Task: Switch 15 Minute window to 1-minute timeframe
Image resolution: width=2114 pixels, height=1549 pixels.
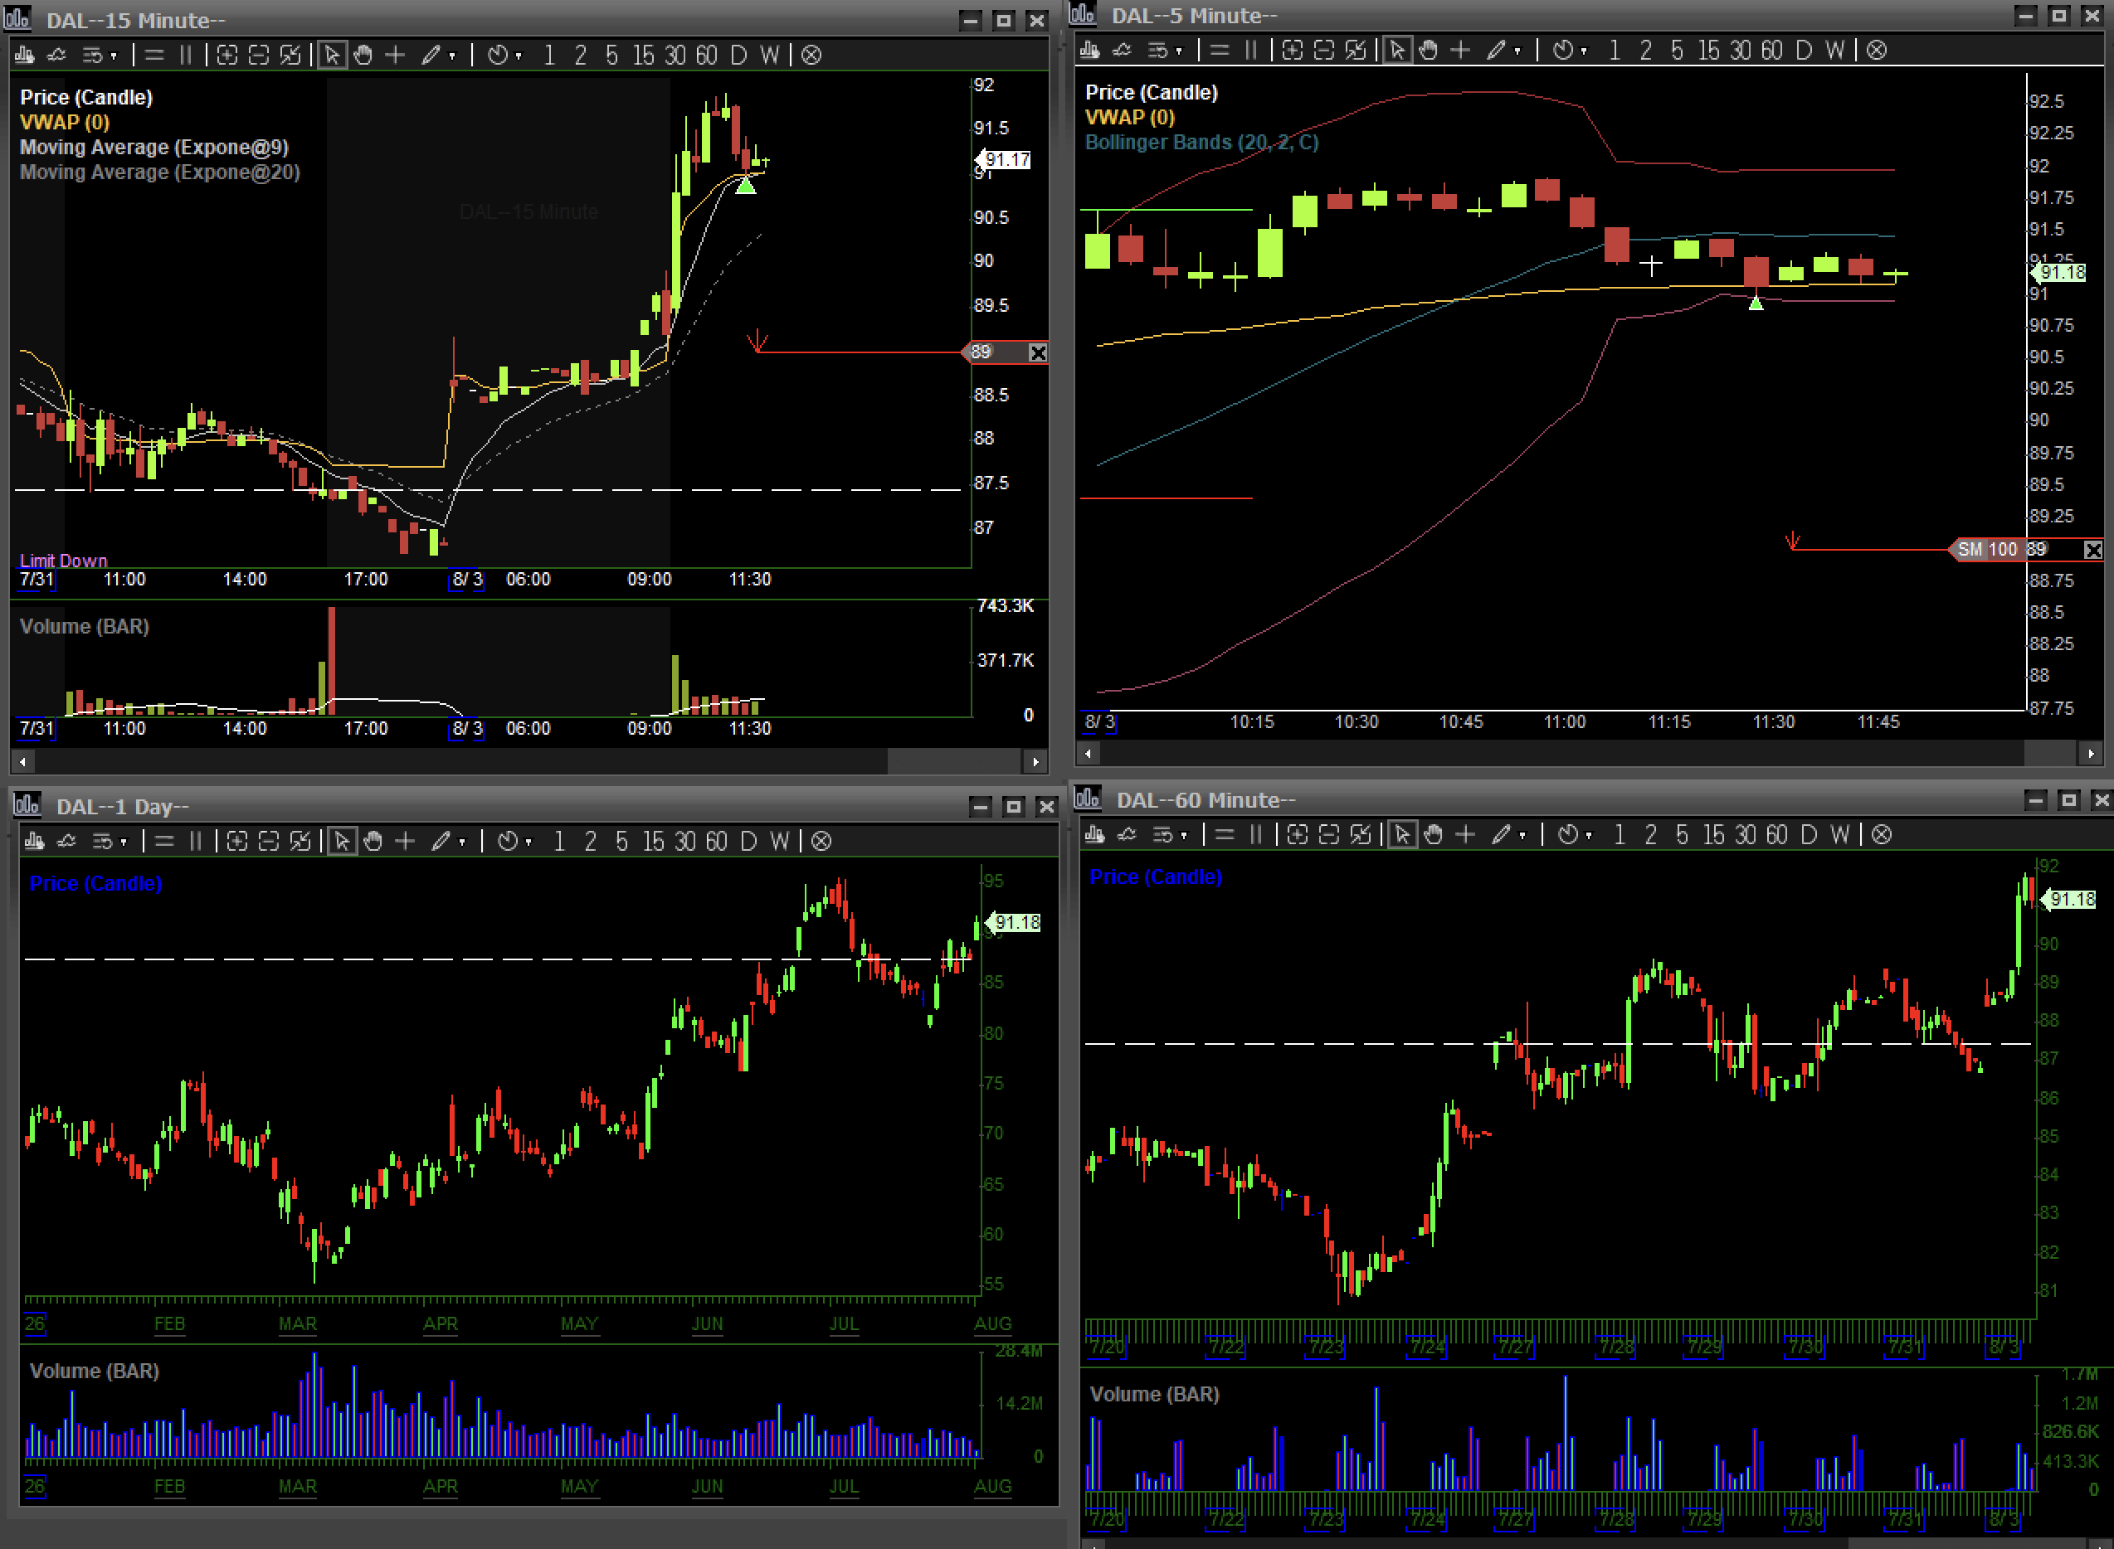Action: (x=549, y=56)
